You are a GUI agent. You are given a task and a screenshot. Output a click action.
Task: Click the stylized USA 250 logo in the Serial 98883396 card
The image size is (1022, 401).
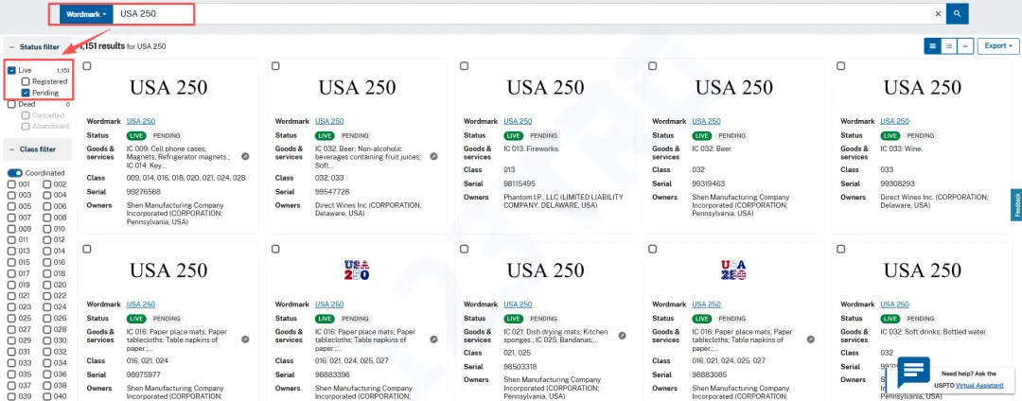point(357,270)
